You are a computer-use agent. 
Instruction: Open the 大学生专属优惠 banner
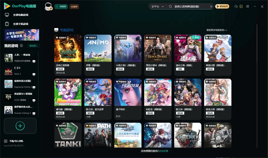click(x=22, y=35)
